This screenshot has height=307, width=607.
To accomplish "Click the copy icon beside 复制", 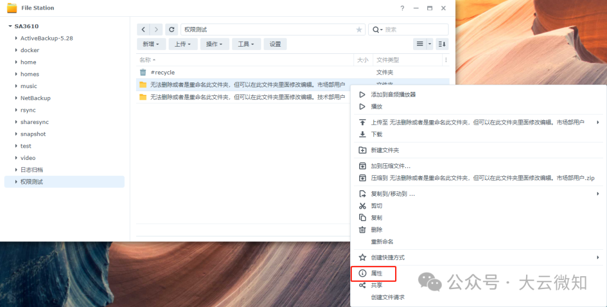I will point(363,218).
